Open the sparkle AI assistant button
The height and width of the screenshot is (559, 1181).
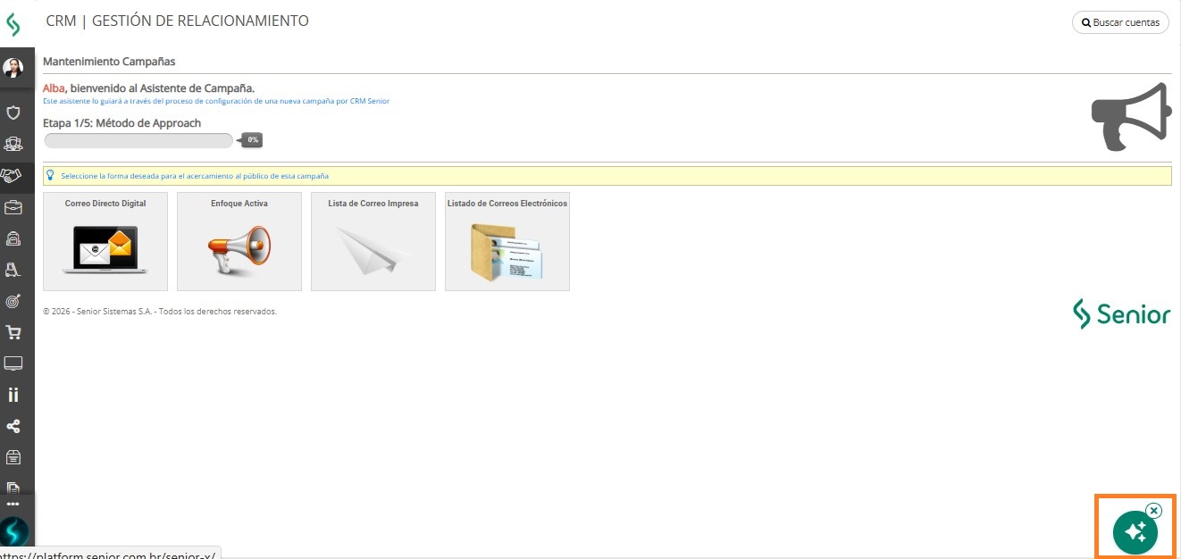[1135, 533]
